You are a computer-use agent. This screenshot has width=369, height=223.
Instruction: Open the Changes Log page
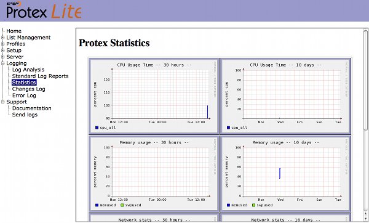pos(28,89)
